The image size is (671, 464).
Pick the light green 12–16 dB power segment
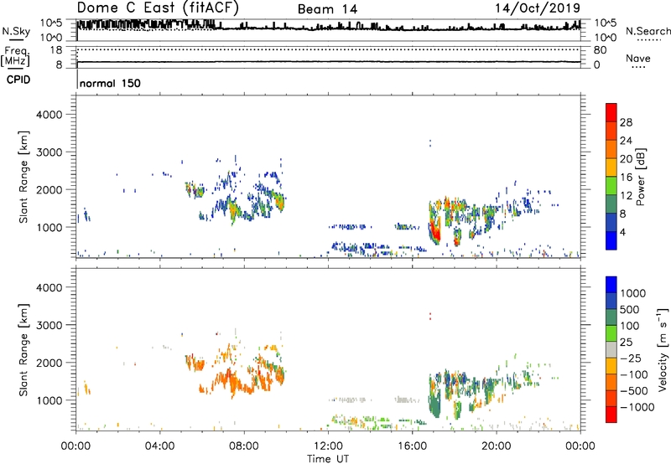(611, 186)
